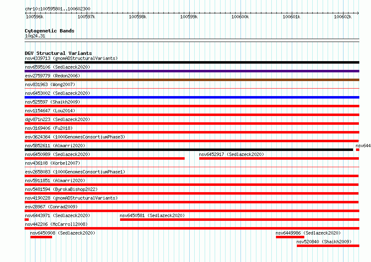The width and height of the screenshot is (371, 262).
Task: Open esv2658083 (1000GenomesConsortiumPhase1) label
Action: point(75,172)
